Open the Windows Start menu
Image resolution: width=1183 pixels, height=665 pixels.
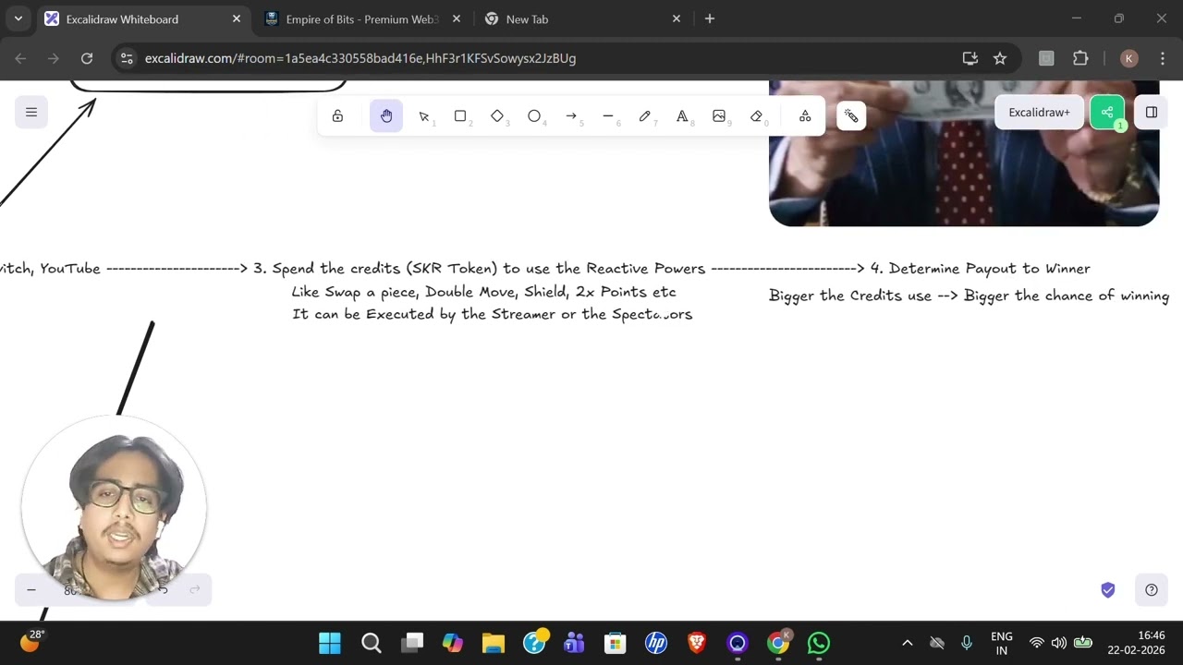coord(330,643)
